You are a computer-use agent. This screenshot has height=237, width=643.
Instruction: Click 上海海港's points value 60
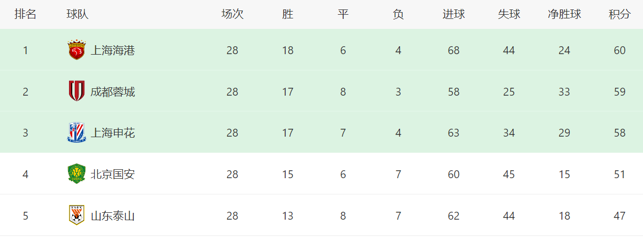tap(619, 50)
